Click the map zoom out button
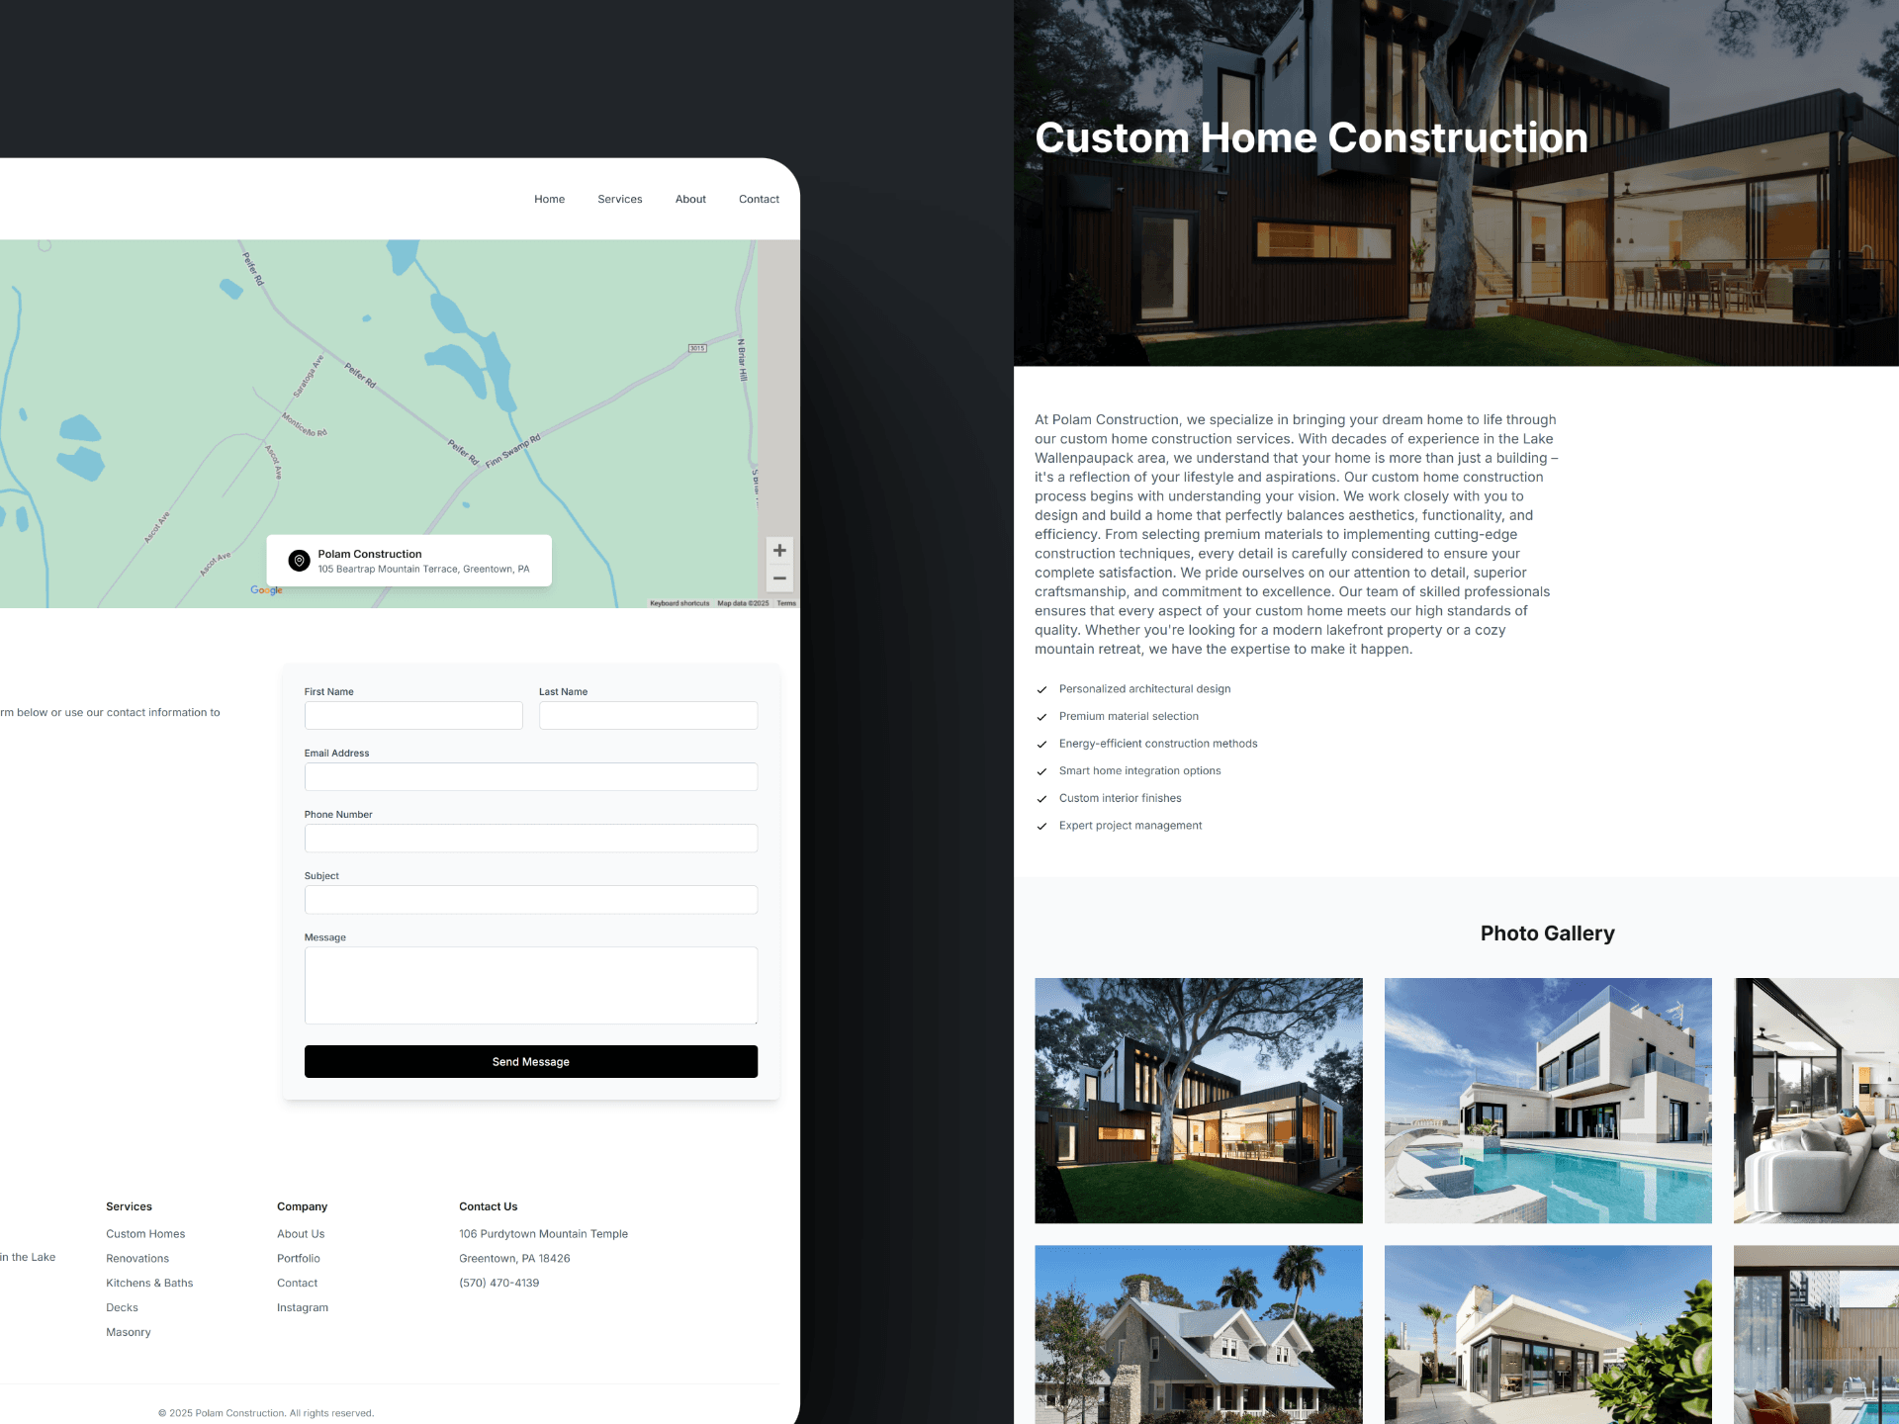 pos(780,578)
